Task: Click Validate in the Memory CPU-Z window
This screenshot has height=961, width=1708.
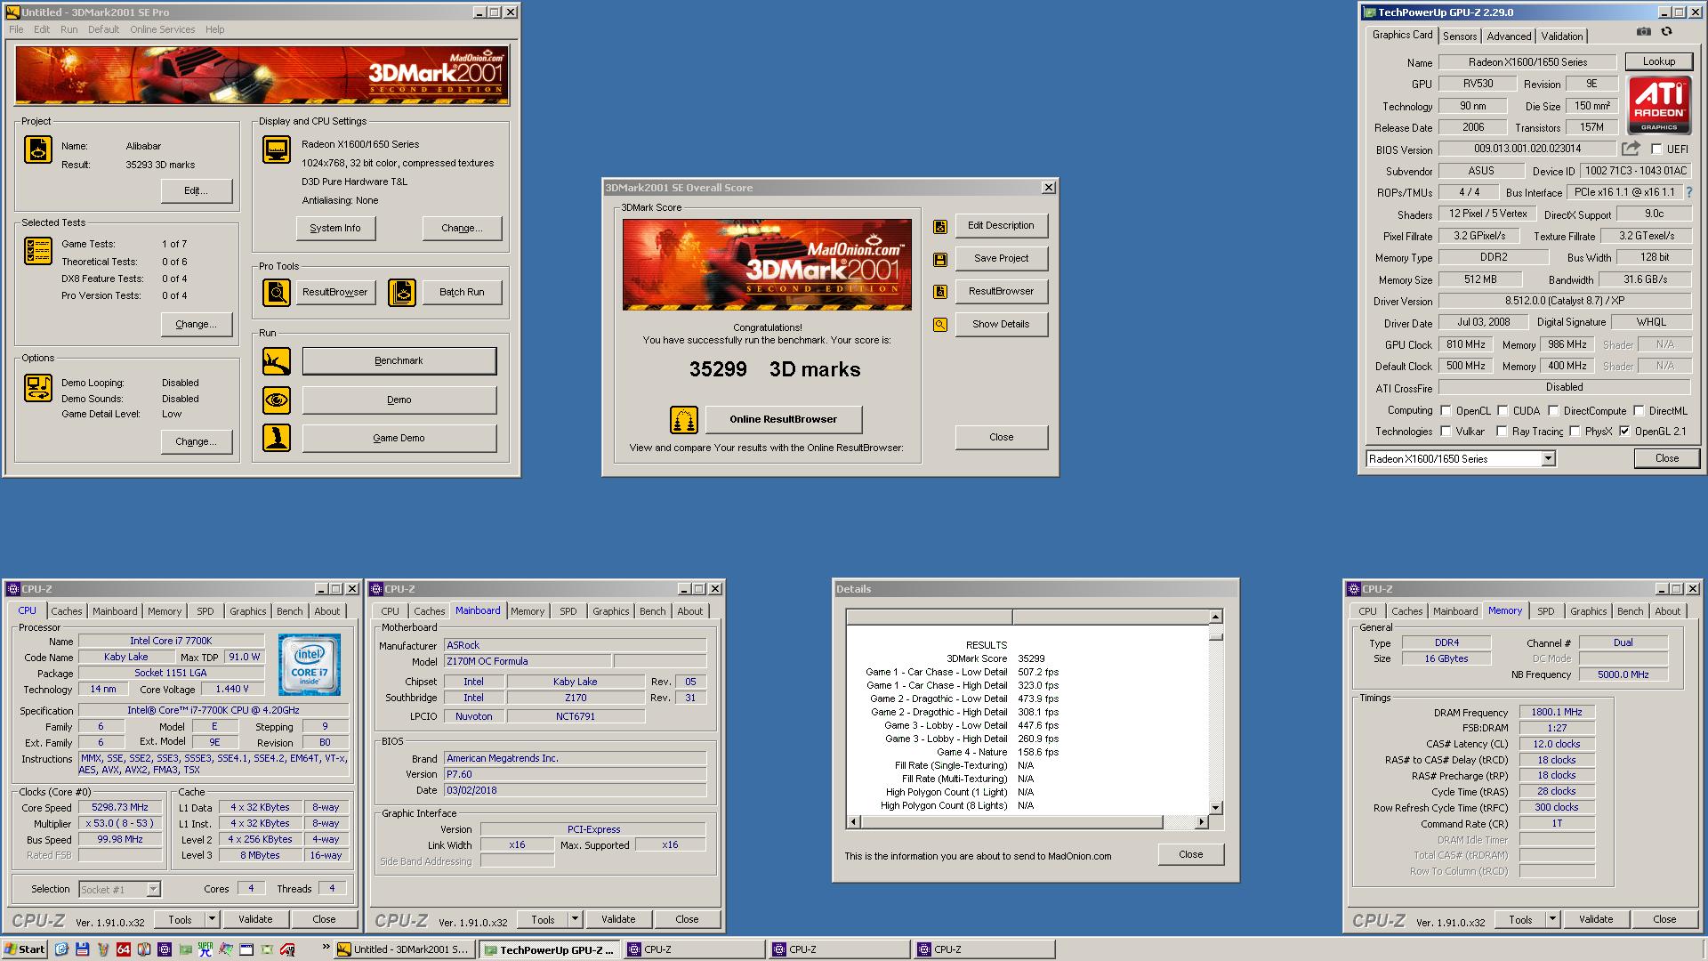Action: tap(1596, 919)
